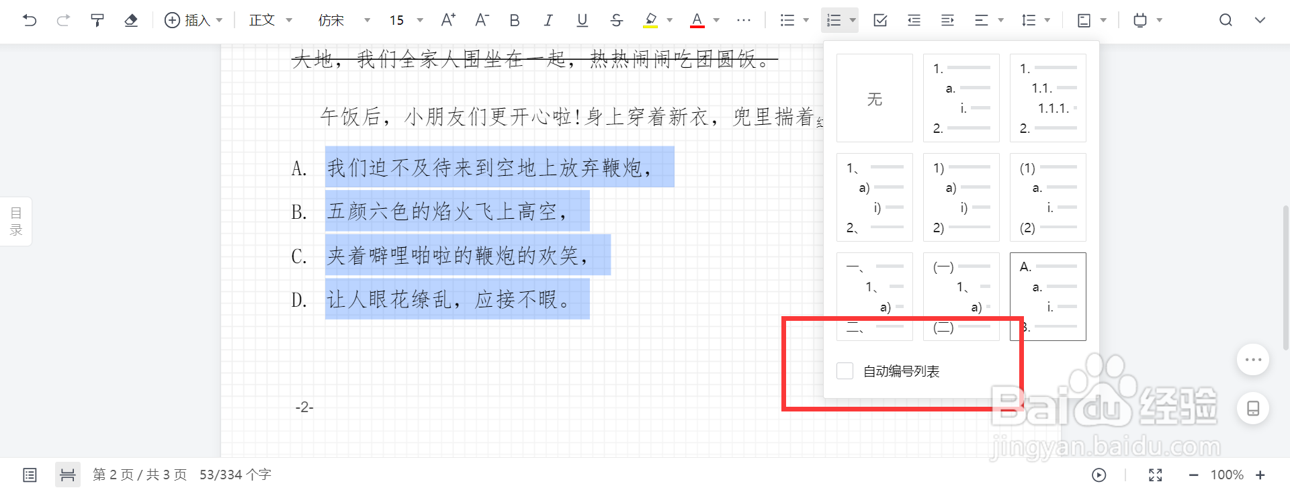Toggle strikethrough formatting
The width and height of the screenshot is (1290, 490).
click(x=616, y=20)
